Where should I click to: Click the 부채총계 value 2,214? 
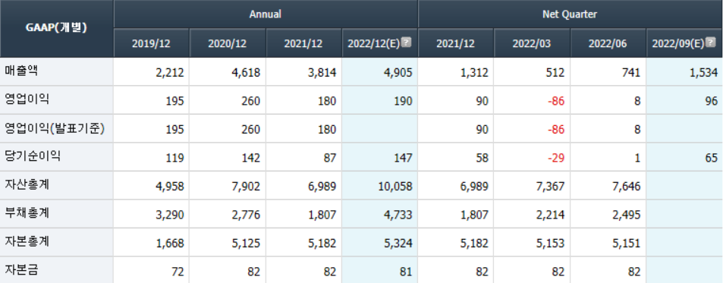[x=550, y=215]
